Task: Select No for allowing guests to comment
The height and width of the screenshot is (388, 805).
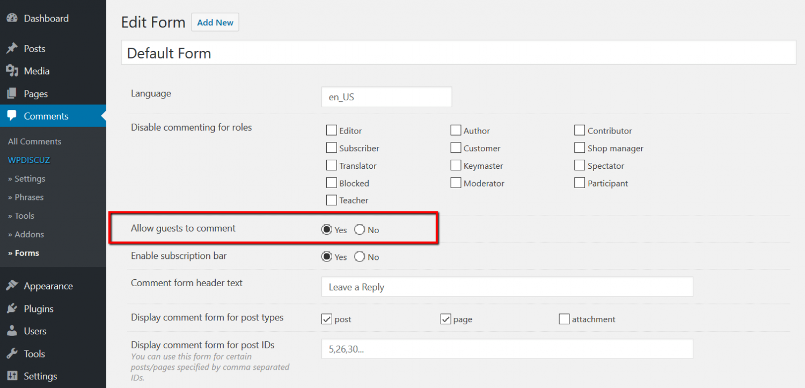Action: pyautogui.click(x=359, y=229)
